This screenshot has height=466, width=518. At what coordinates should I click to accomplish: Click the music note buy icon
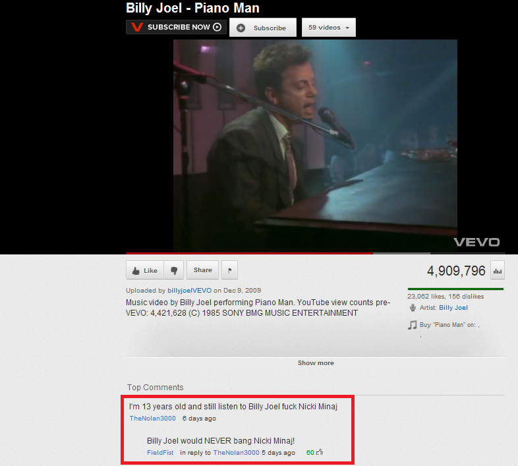412,325
